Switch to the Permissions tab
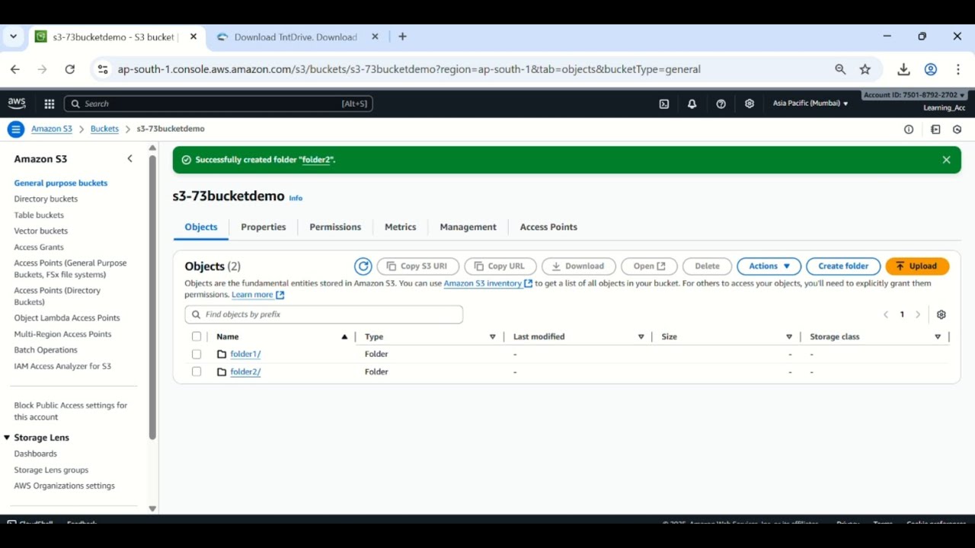975x548 pixels. coord(335,227)
